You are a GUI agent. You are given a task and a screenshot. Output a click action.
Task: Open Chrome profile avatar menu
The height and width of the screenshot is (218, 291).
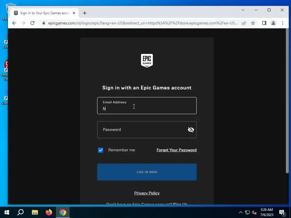tap(273, 23)
